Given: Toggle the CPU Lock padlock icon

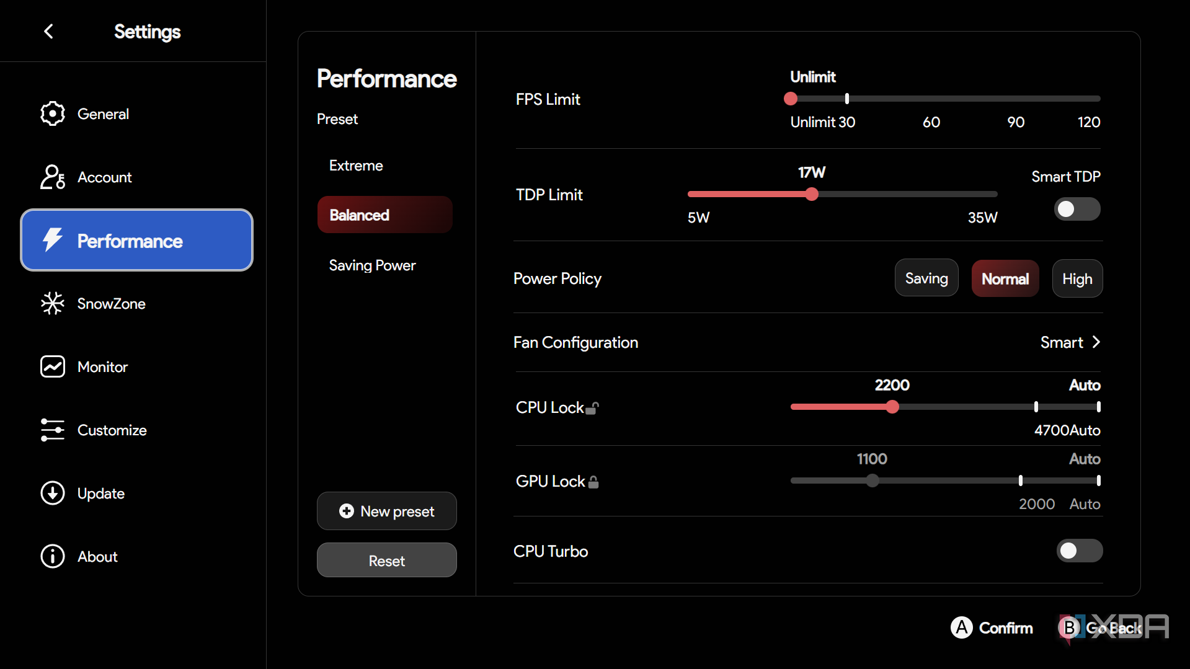Looking at the screenshot, I should 592,408.
